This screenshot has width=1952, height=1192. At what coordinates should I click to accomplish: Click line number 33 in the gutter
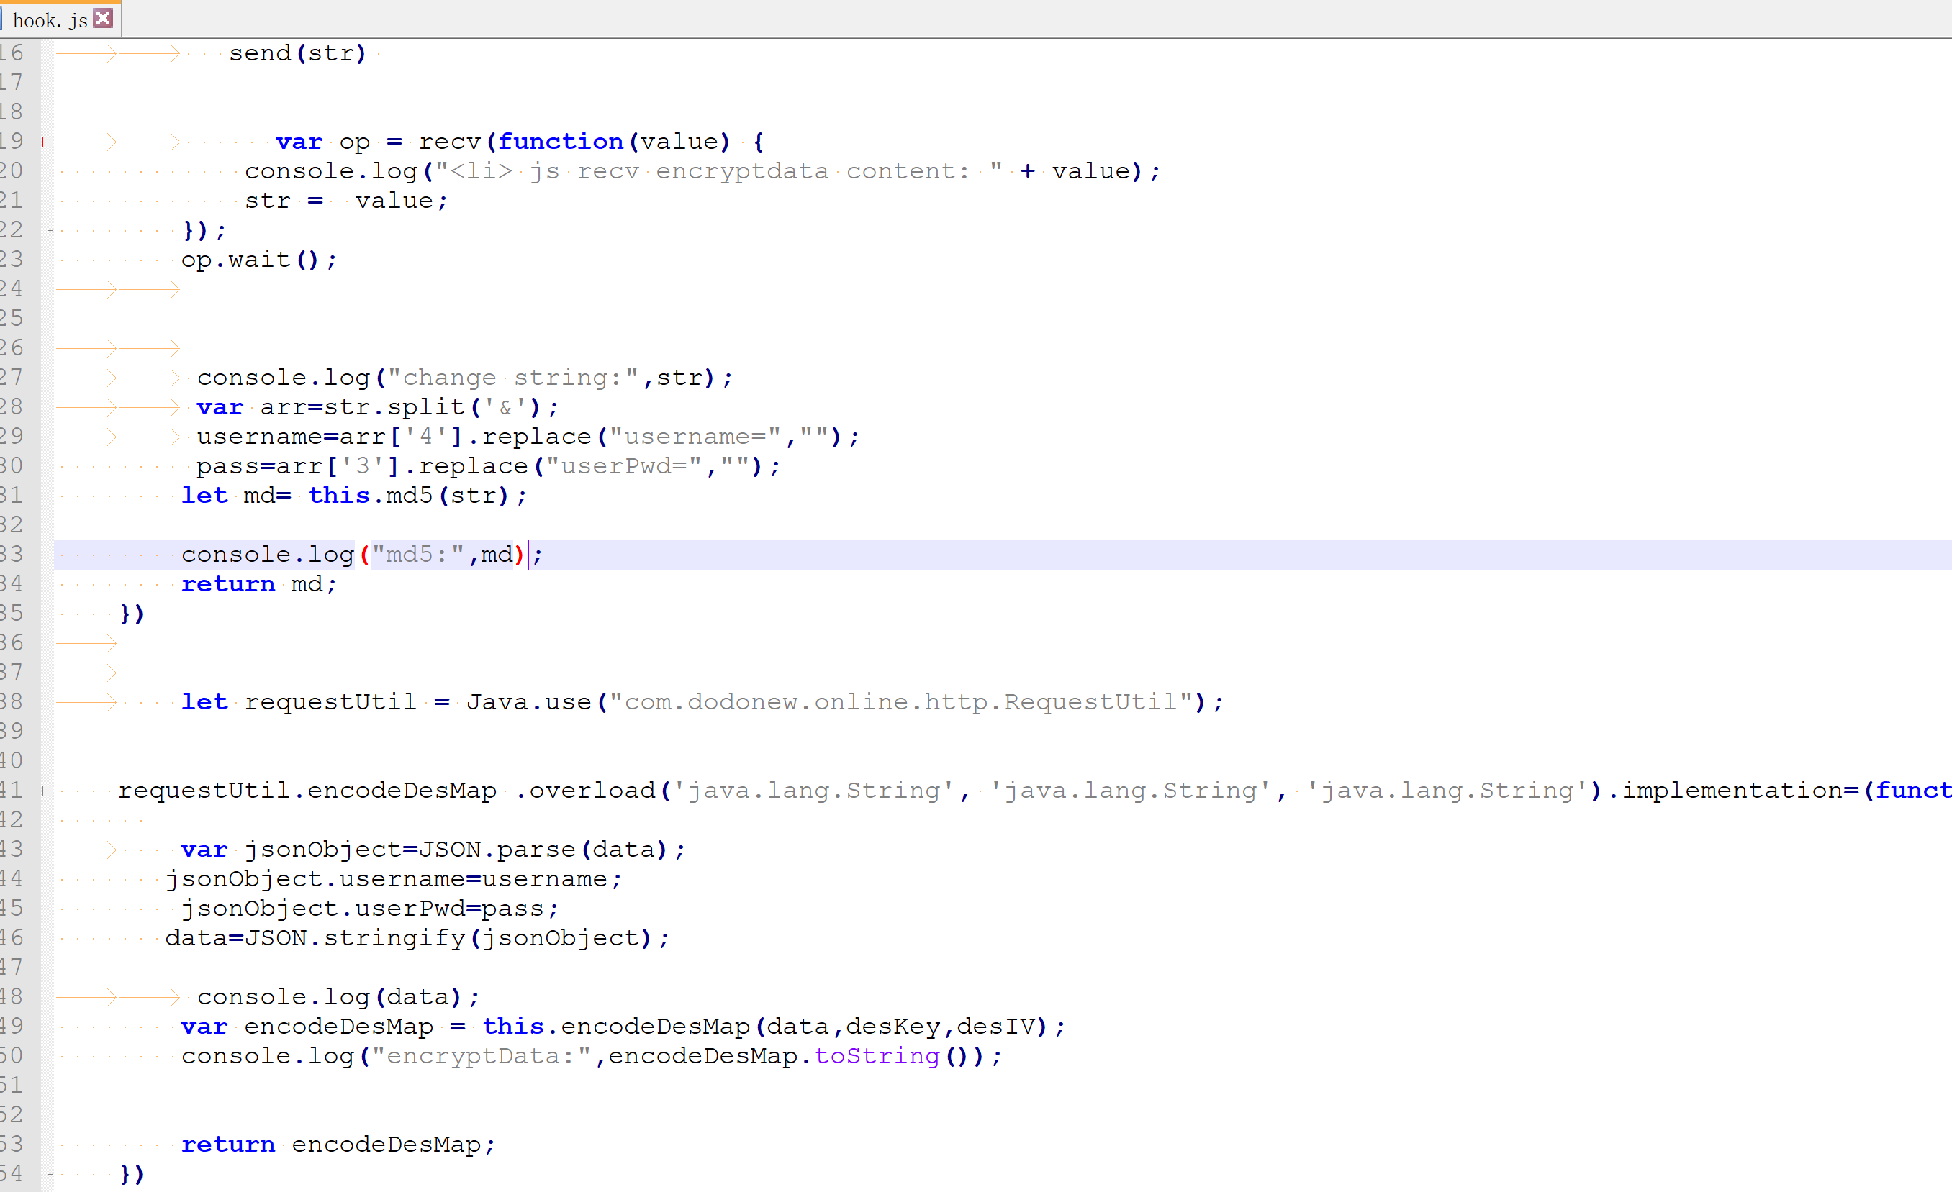click(12, 555)
